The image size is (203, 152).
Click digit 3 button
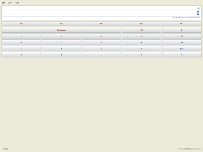coord(101,48)
